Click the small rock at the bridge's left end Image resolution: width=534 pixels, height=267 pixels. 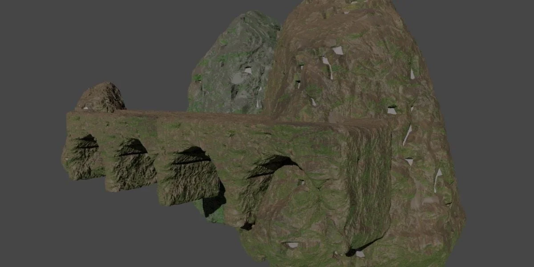[x=100, y=96]
